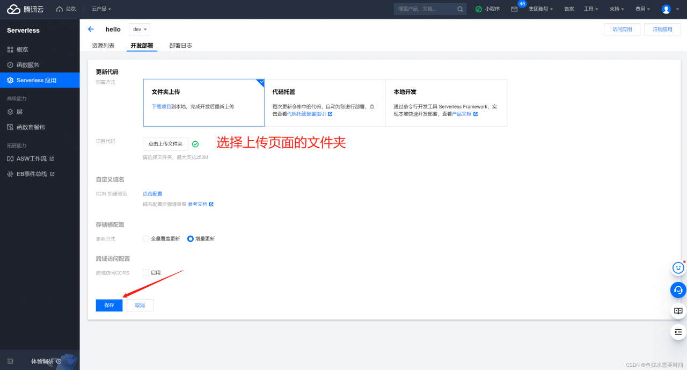Open the message inbox showing 45 notifications
The height and width of the screenshot is (370, 687).
coord(513,9)
